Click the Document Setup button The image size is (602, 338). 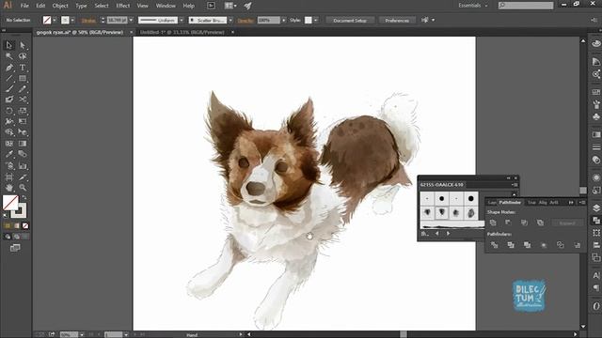pos(350,21)
